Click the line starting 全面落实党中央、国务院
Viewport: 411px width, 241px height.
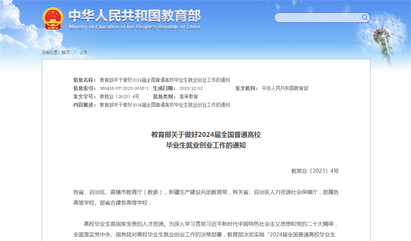(205, 234)
